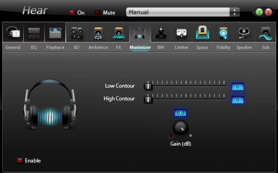This screenshot has width=278, height=173.
Task: Click the Gain (dB) knob
Action: 180,128
